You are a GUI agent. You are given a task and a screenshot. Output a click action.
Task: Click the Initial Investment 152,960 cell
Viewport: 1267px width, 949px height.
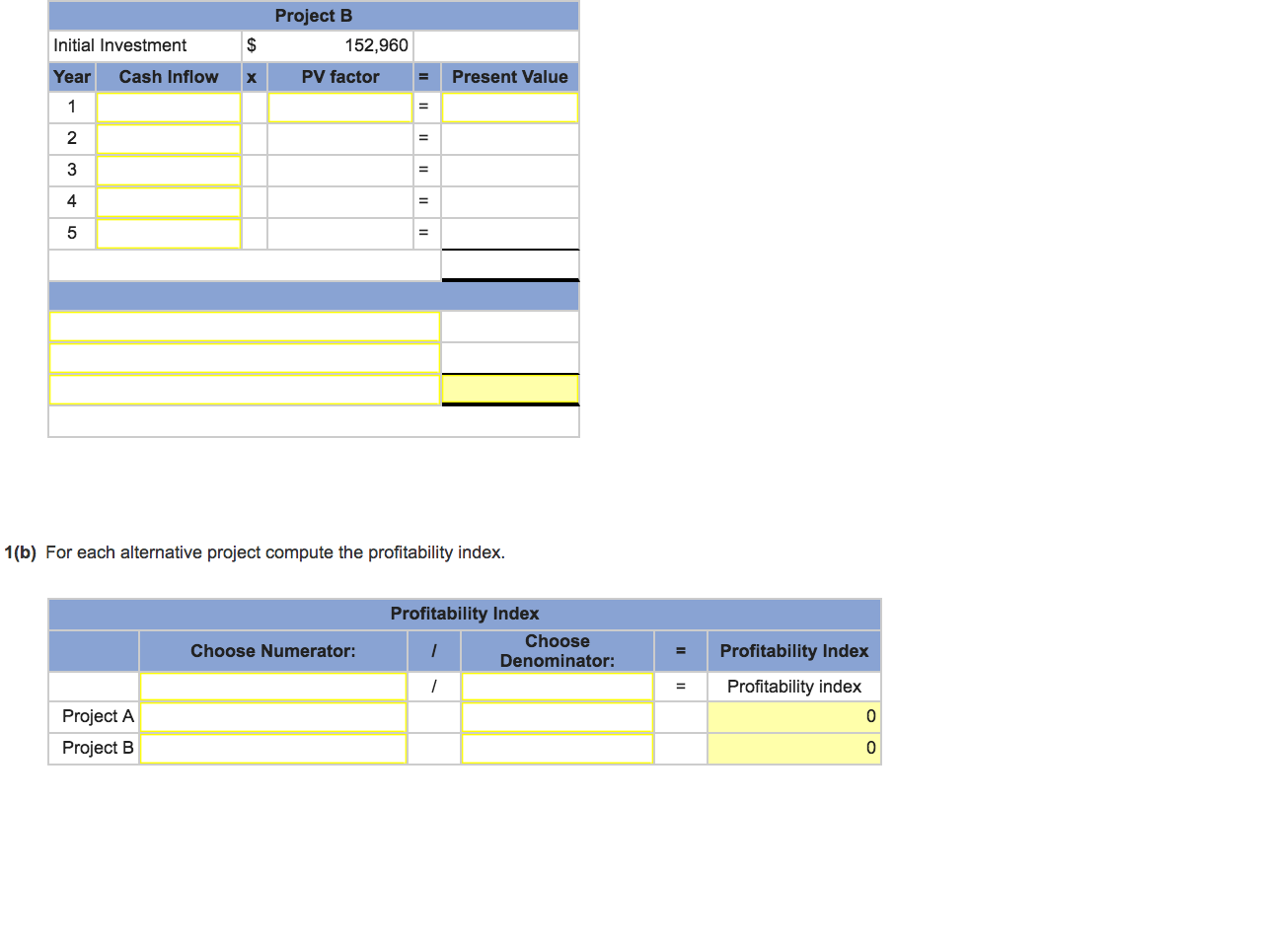click(338, 45)
